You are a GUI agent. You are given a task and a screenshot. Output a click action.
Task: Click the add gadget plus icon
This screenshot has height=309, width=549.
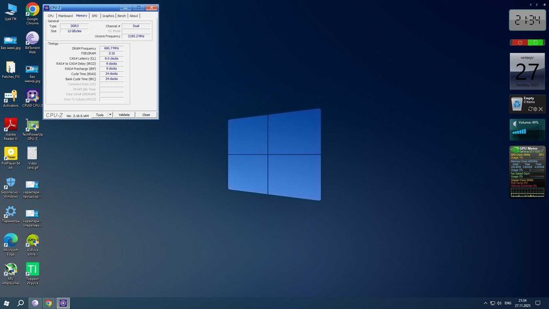click(x=545, y=4)
